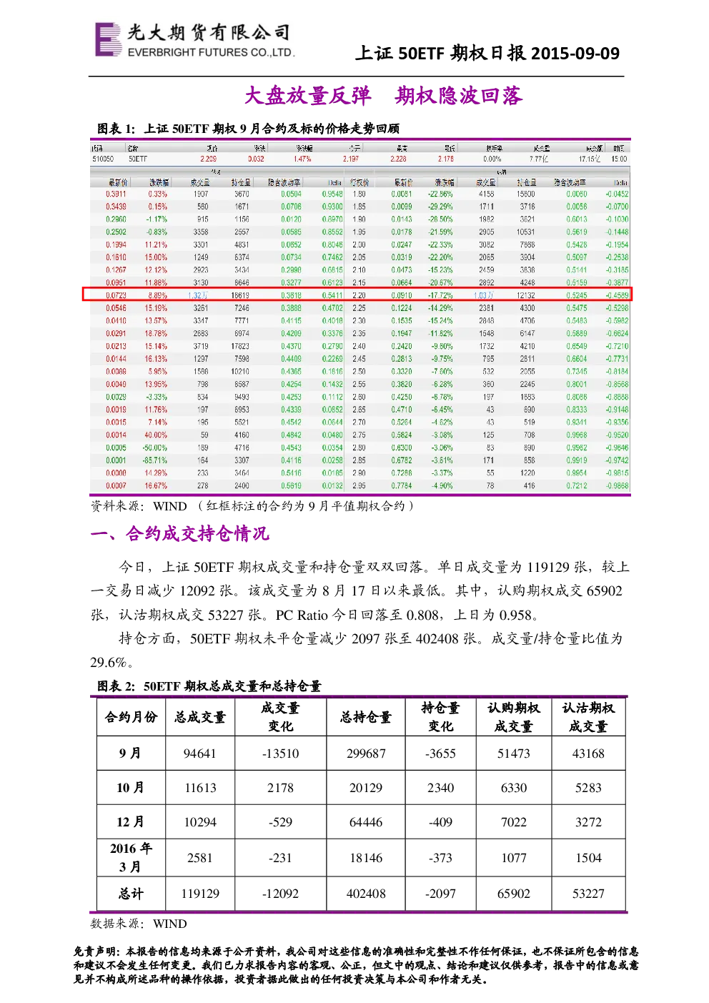Image resolution: width=709 pixels, height=1003 pixels.
Task: Click the Everbright Futures logo icon
Action: point(108,39)
